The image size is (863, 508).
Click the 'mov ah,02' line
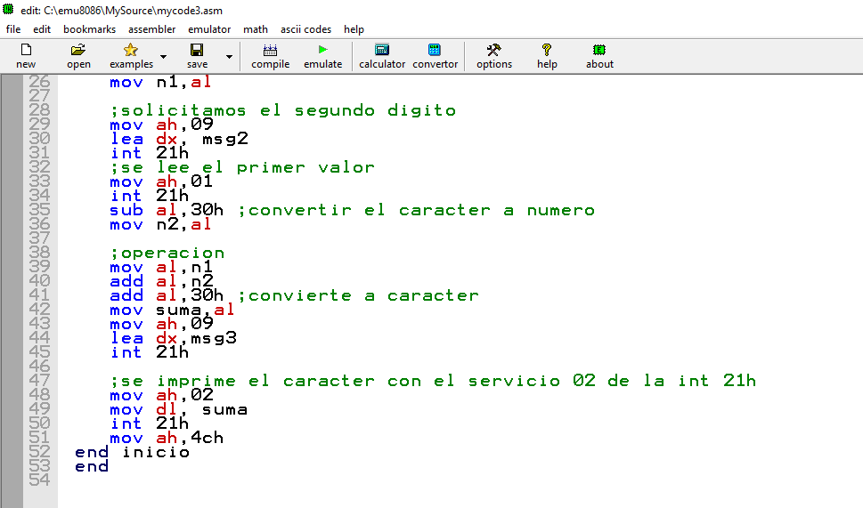(161, 395)
